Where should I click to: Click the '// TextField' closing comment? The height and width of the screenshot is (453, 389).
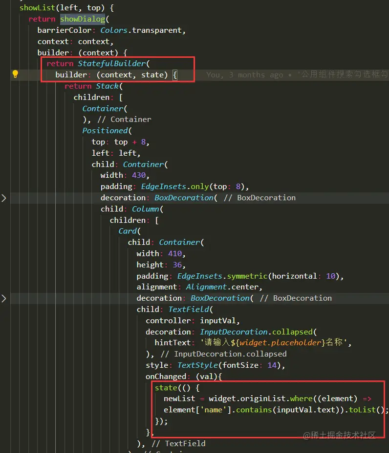click(178, 444)
